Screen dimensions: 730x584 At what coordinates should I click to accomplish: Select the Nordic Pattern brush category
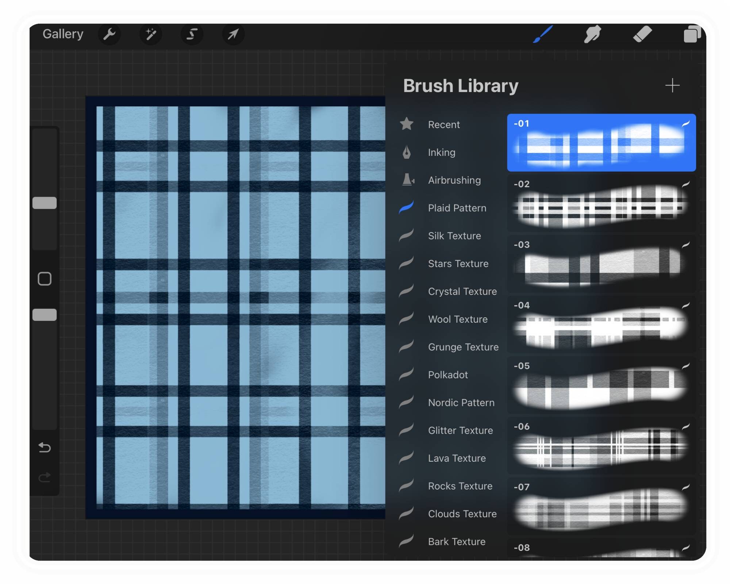pos(461,403)
